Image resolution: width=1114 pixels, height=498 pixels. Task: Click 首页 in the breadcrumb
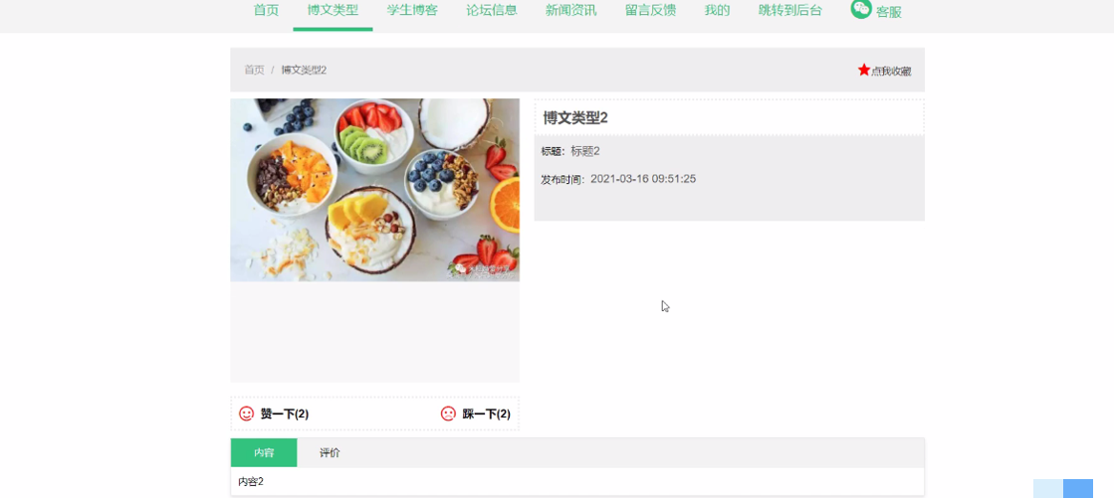click(x=254, y=71)
